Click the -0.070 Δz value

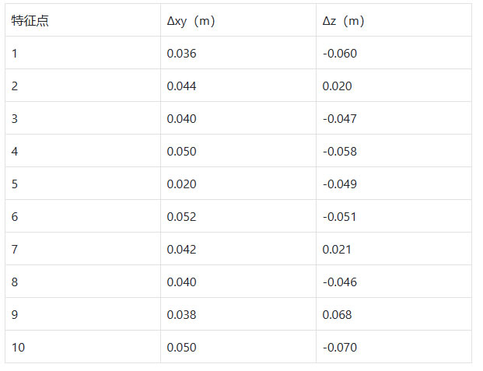coord(340,348)
